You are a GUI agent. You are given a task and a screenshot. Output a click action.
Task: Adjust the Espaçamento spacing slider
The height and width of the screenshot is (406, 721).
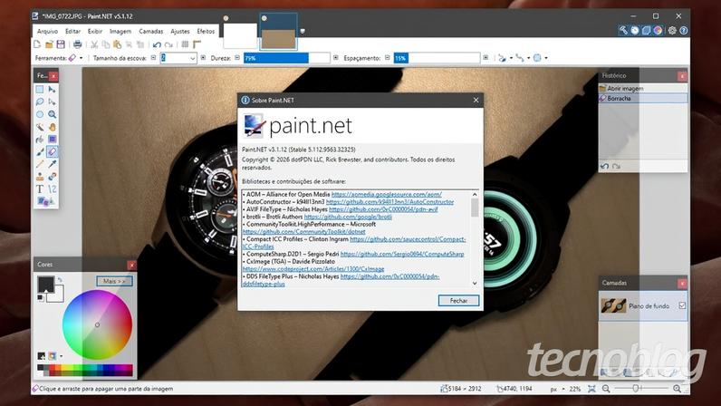click(437, 58)
